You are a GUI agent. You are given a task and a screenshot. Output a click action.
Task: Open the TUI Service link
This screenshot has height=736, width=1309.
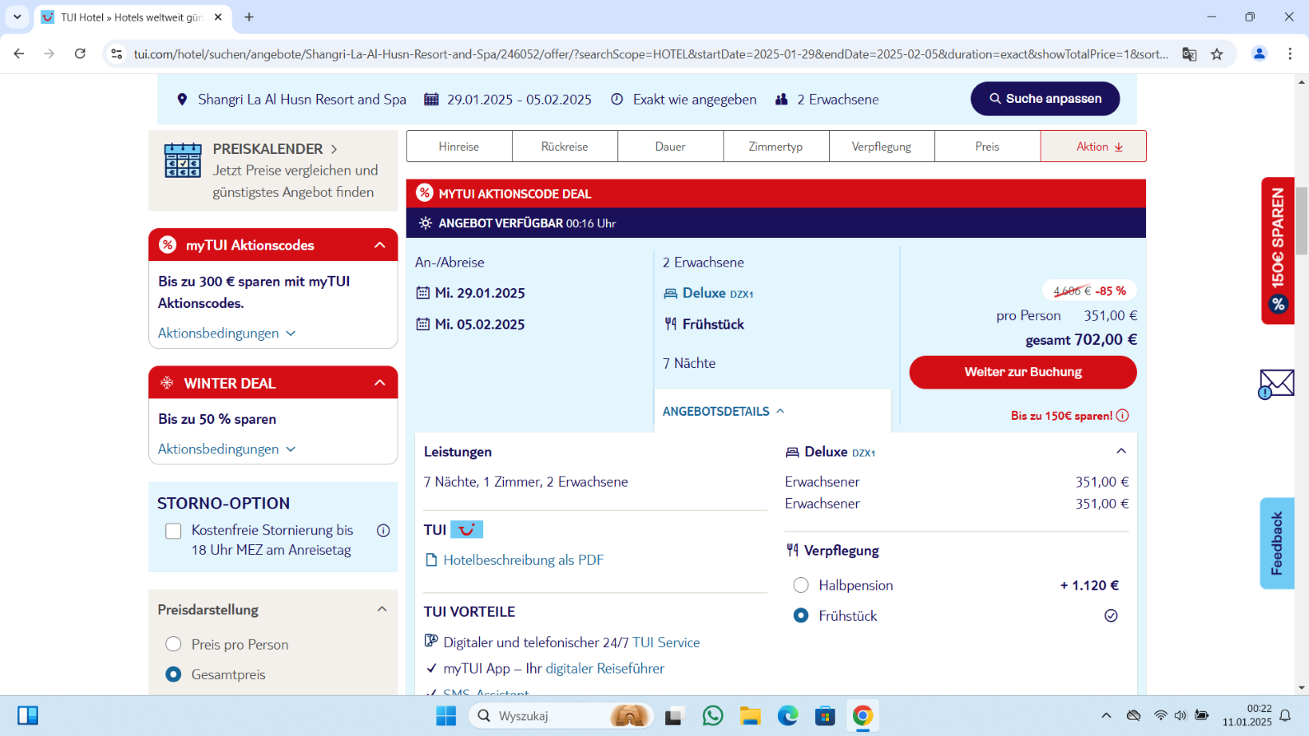click(x=666, y=643)
